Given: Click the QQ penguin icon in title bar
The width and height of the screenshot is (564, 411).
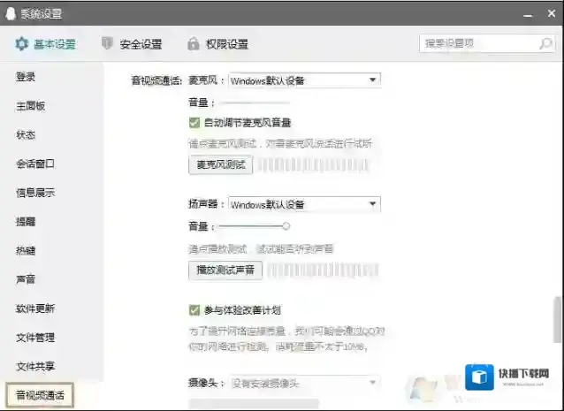Looking at the screenshot, I should tap(11, 13).
